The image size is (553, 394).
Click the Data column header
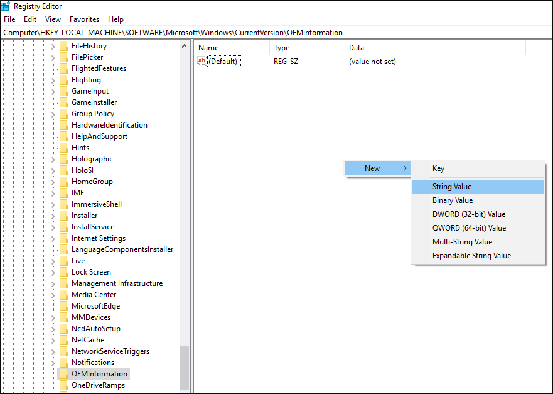point(435,48)
